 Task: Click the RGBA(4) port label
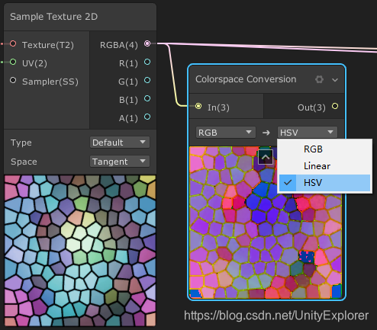119,45
